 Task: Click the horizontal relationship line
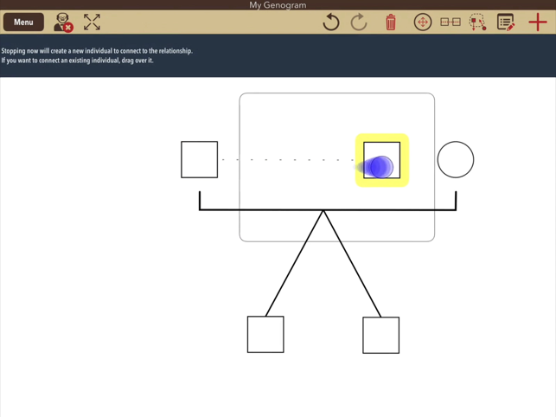click(x=259, y=209)
